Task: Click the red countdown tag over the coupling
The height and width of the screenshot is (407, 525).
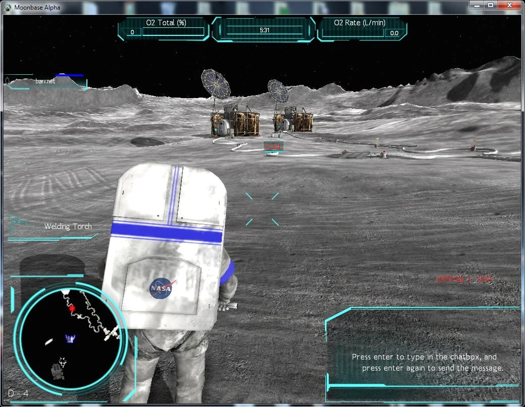Action: point(273,147)
